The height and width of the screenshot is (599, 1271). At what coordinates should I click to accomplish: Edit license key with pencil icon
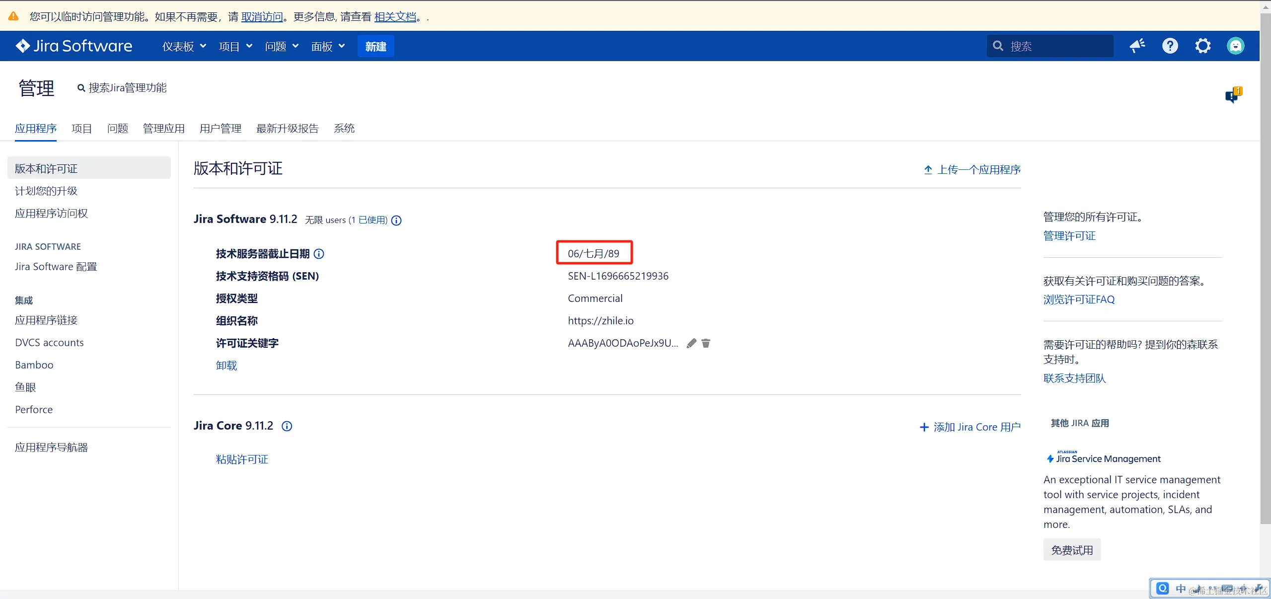(x=691, y=343)
